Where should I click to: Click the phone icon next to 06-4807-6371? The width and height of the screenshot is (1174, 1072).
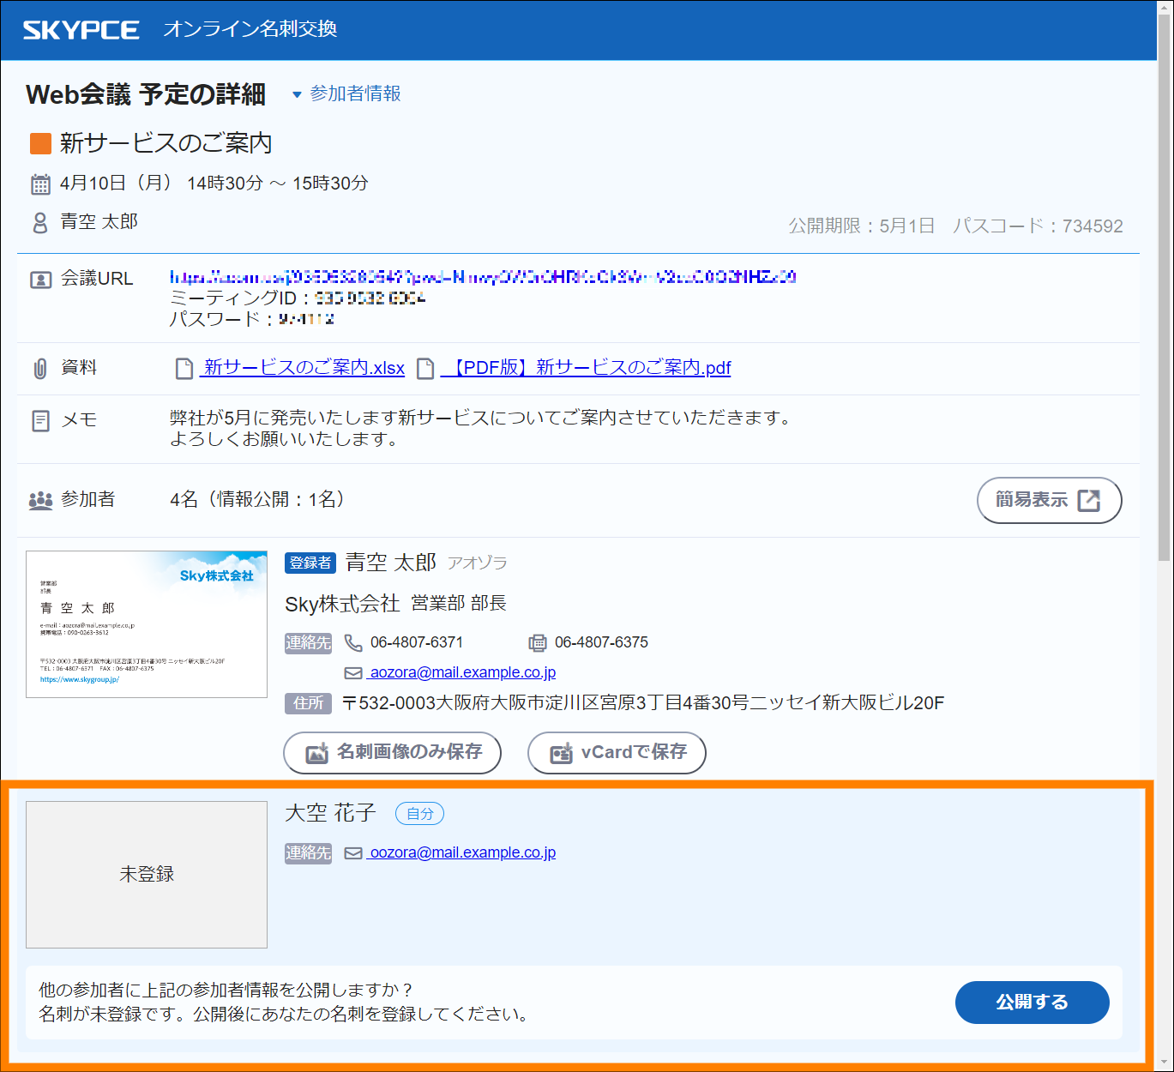coord(352,642)
